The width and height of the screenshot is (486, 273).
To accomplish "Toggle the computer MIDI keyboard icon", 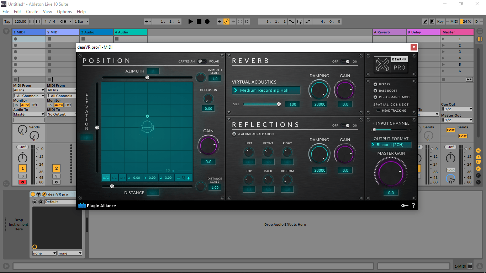I will [x=432, y=22].
